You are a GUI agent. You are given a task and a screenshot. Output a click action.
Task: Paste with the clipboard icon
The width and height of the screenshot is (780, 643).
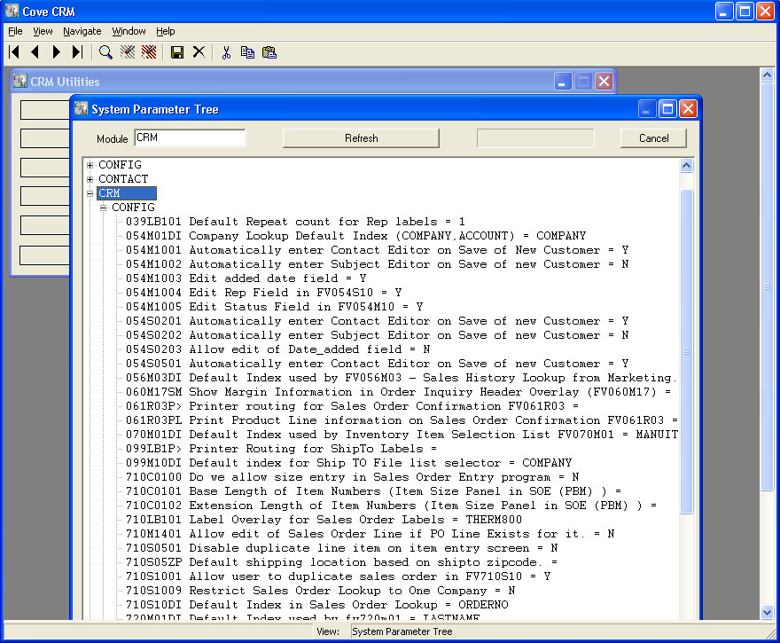coord(269,52)
